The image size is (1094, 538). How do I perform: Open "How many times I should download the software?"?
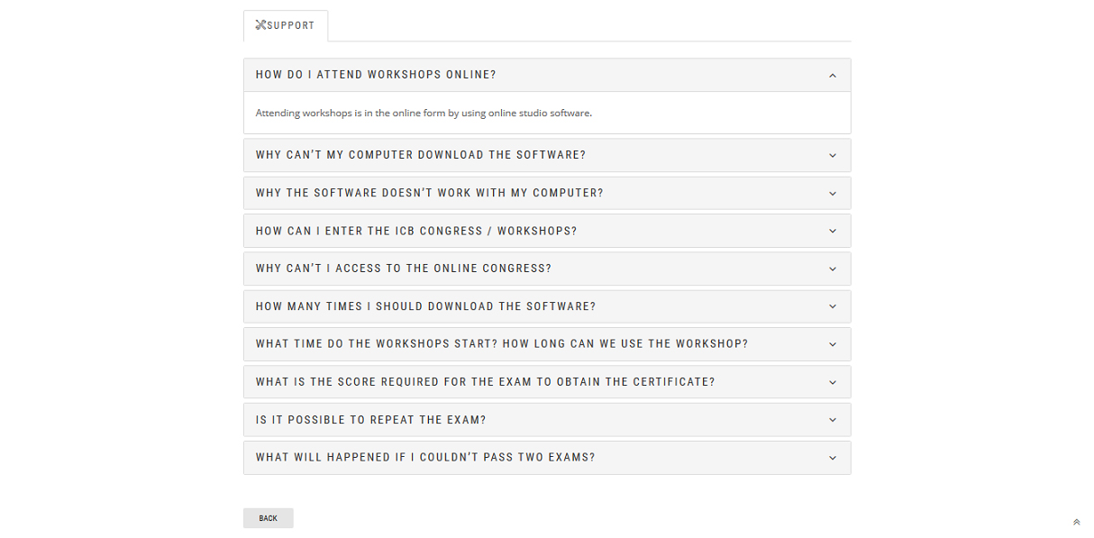[547, 306]
